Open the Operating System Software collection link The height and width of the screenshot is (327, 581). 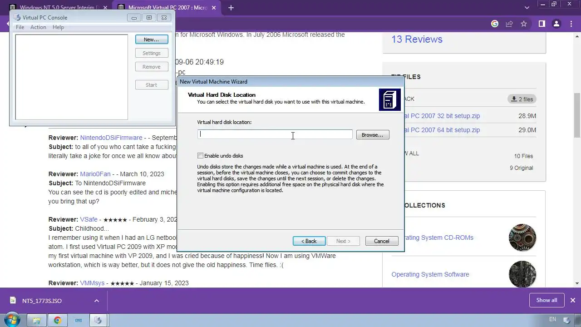pos(430,274)
